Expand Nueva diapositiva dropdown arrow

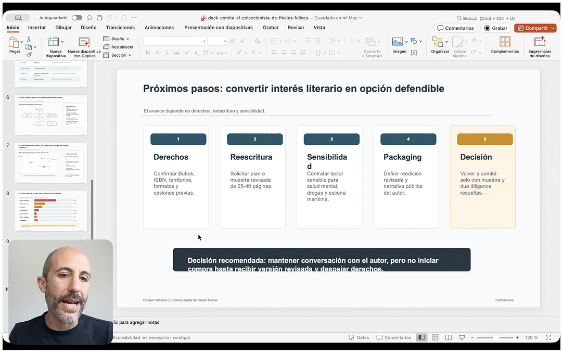point(62,42)
